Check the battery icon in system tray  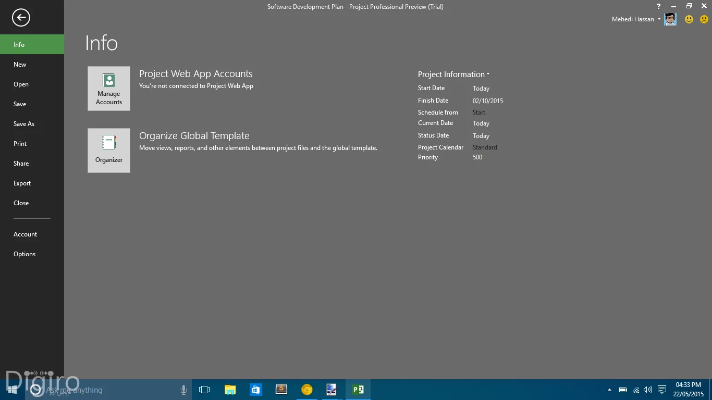[623, 390]
